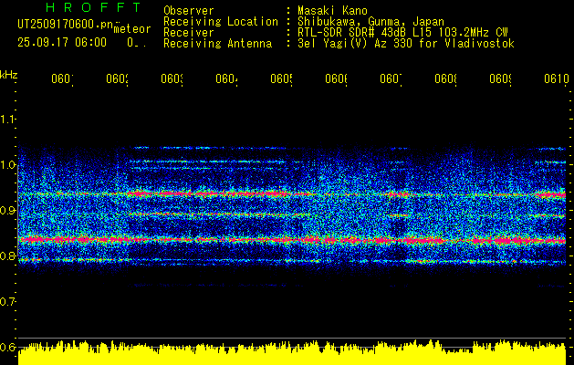Click the HROFFT title text
Image resolution: width=574 pixels, height=365 pixels.
tap(93, 7)
